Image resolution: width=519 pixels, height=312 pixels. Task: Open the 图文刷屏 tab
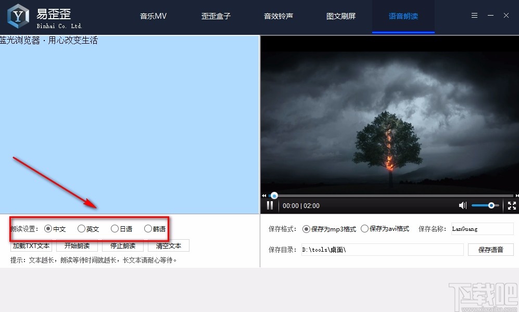point(341,16)
